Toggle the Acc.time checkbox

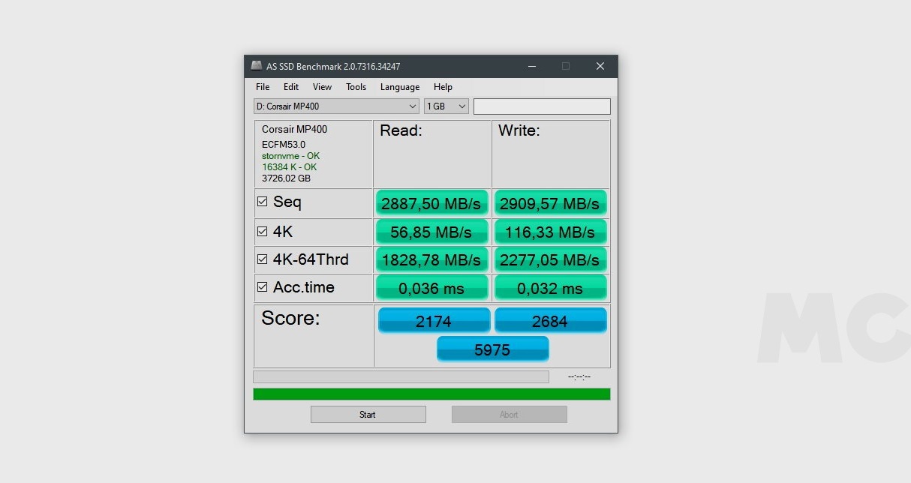(263, 287)
